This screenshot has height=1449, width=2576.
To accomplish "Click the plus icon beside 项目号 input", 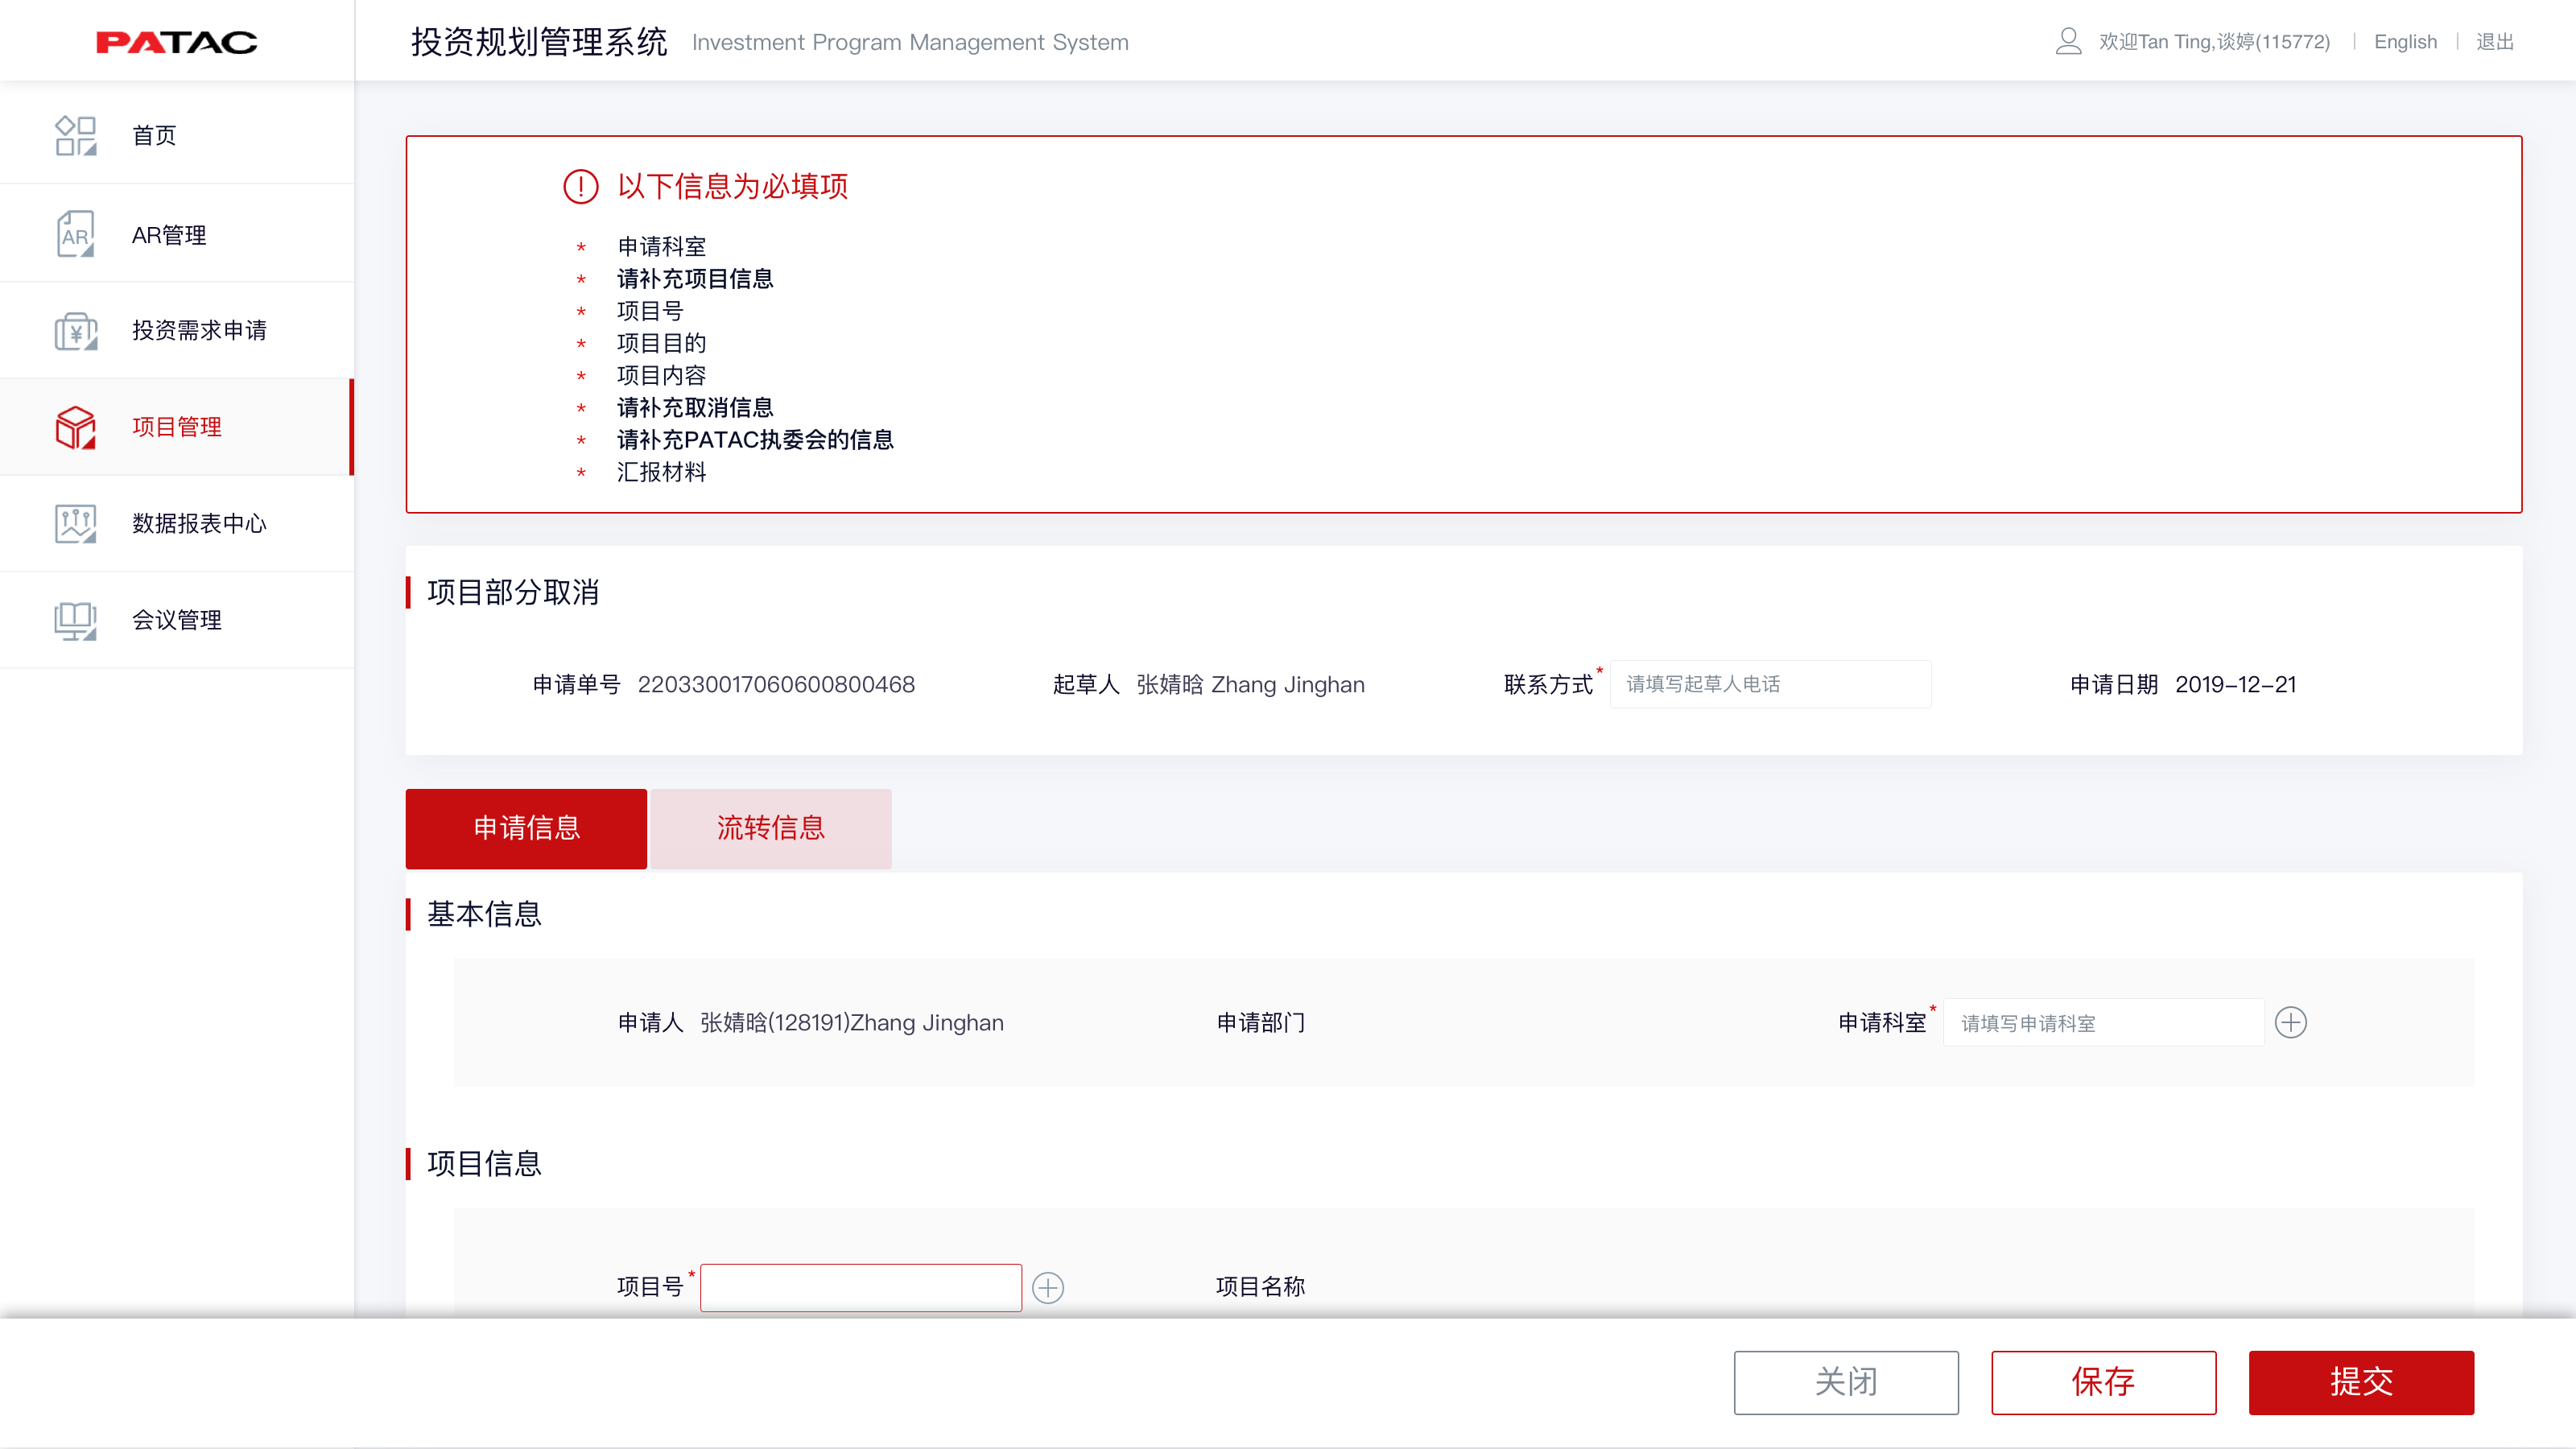I will tap(1047, 1287).
